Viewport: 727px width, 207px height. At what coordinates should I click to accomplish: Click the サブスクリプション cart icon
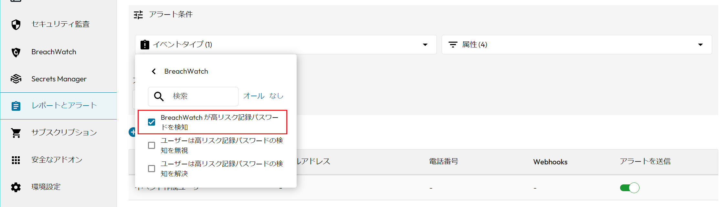(x=16, y=133)
